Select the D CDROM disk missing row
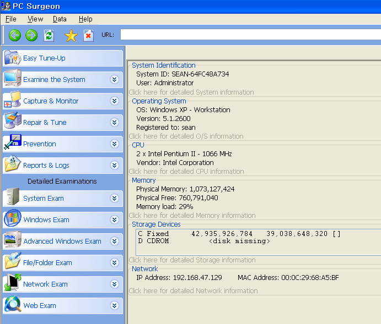 [204, 241]
